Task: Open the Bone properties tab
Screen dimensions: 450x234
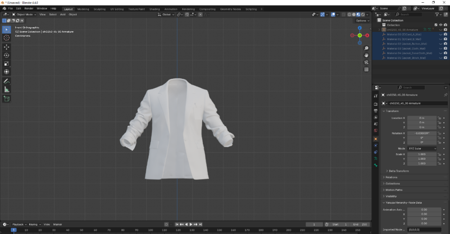Action: (375, 165)
